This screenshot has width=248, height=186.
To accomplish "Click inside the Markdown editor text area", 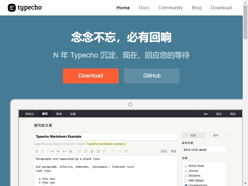I will pos(106,171).
